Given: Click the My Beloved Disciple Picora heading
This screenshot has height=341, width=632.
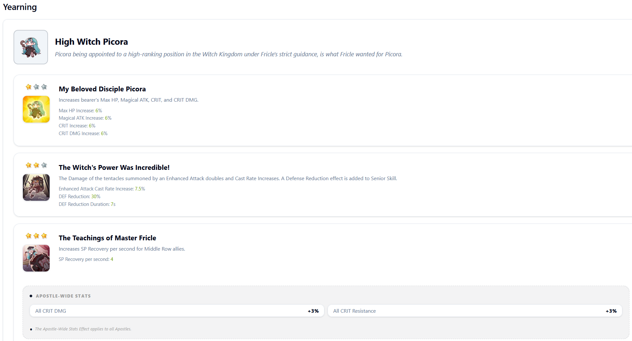Looking at the screenshot, I should [102, 89].
